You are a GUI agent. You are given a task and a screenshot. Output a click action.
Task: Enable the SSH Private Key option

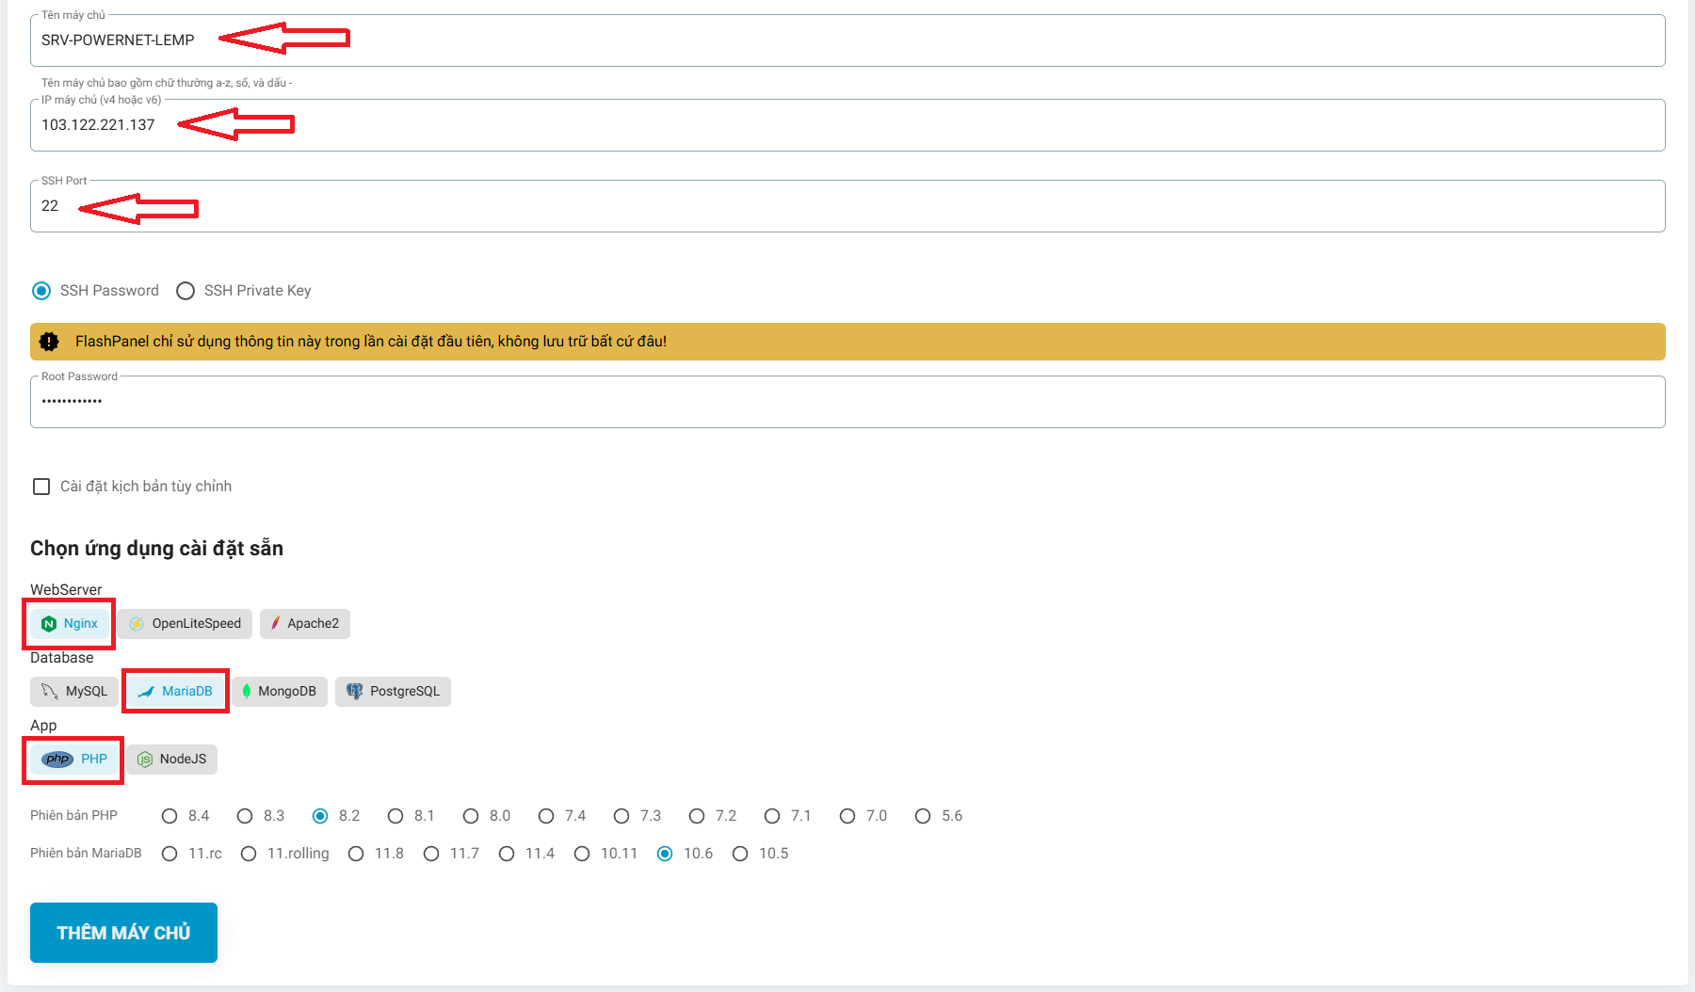pos(186,291)
